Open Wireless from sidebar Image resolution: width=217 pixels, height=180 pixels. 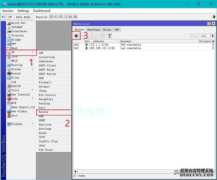click(x=21, y=35)
